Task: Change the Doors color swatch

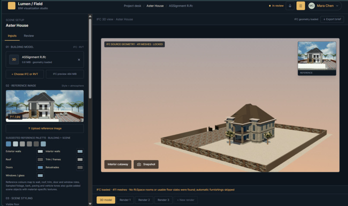Action: point(40,168)
